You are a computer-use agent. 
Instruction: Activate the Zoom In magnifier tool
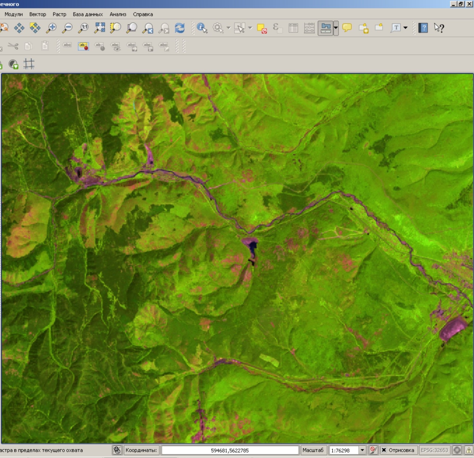tap(51, 28)
